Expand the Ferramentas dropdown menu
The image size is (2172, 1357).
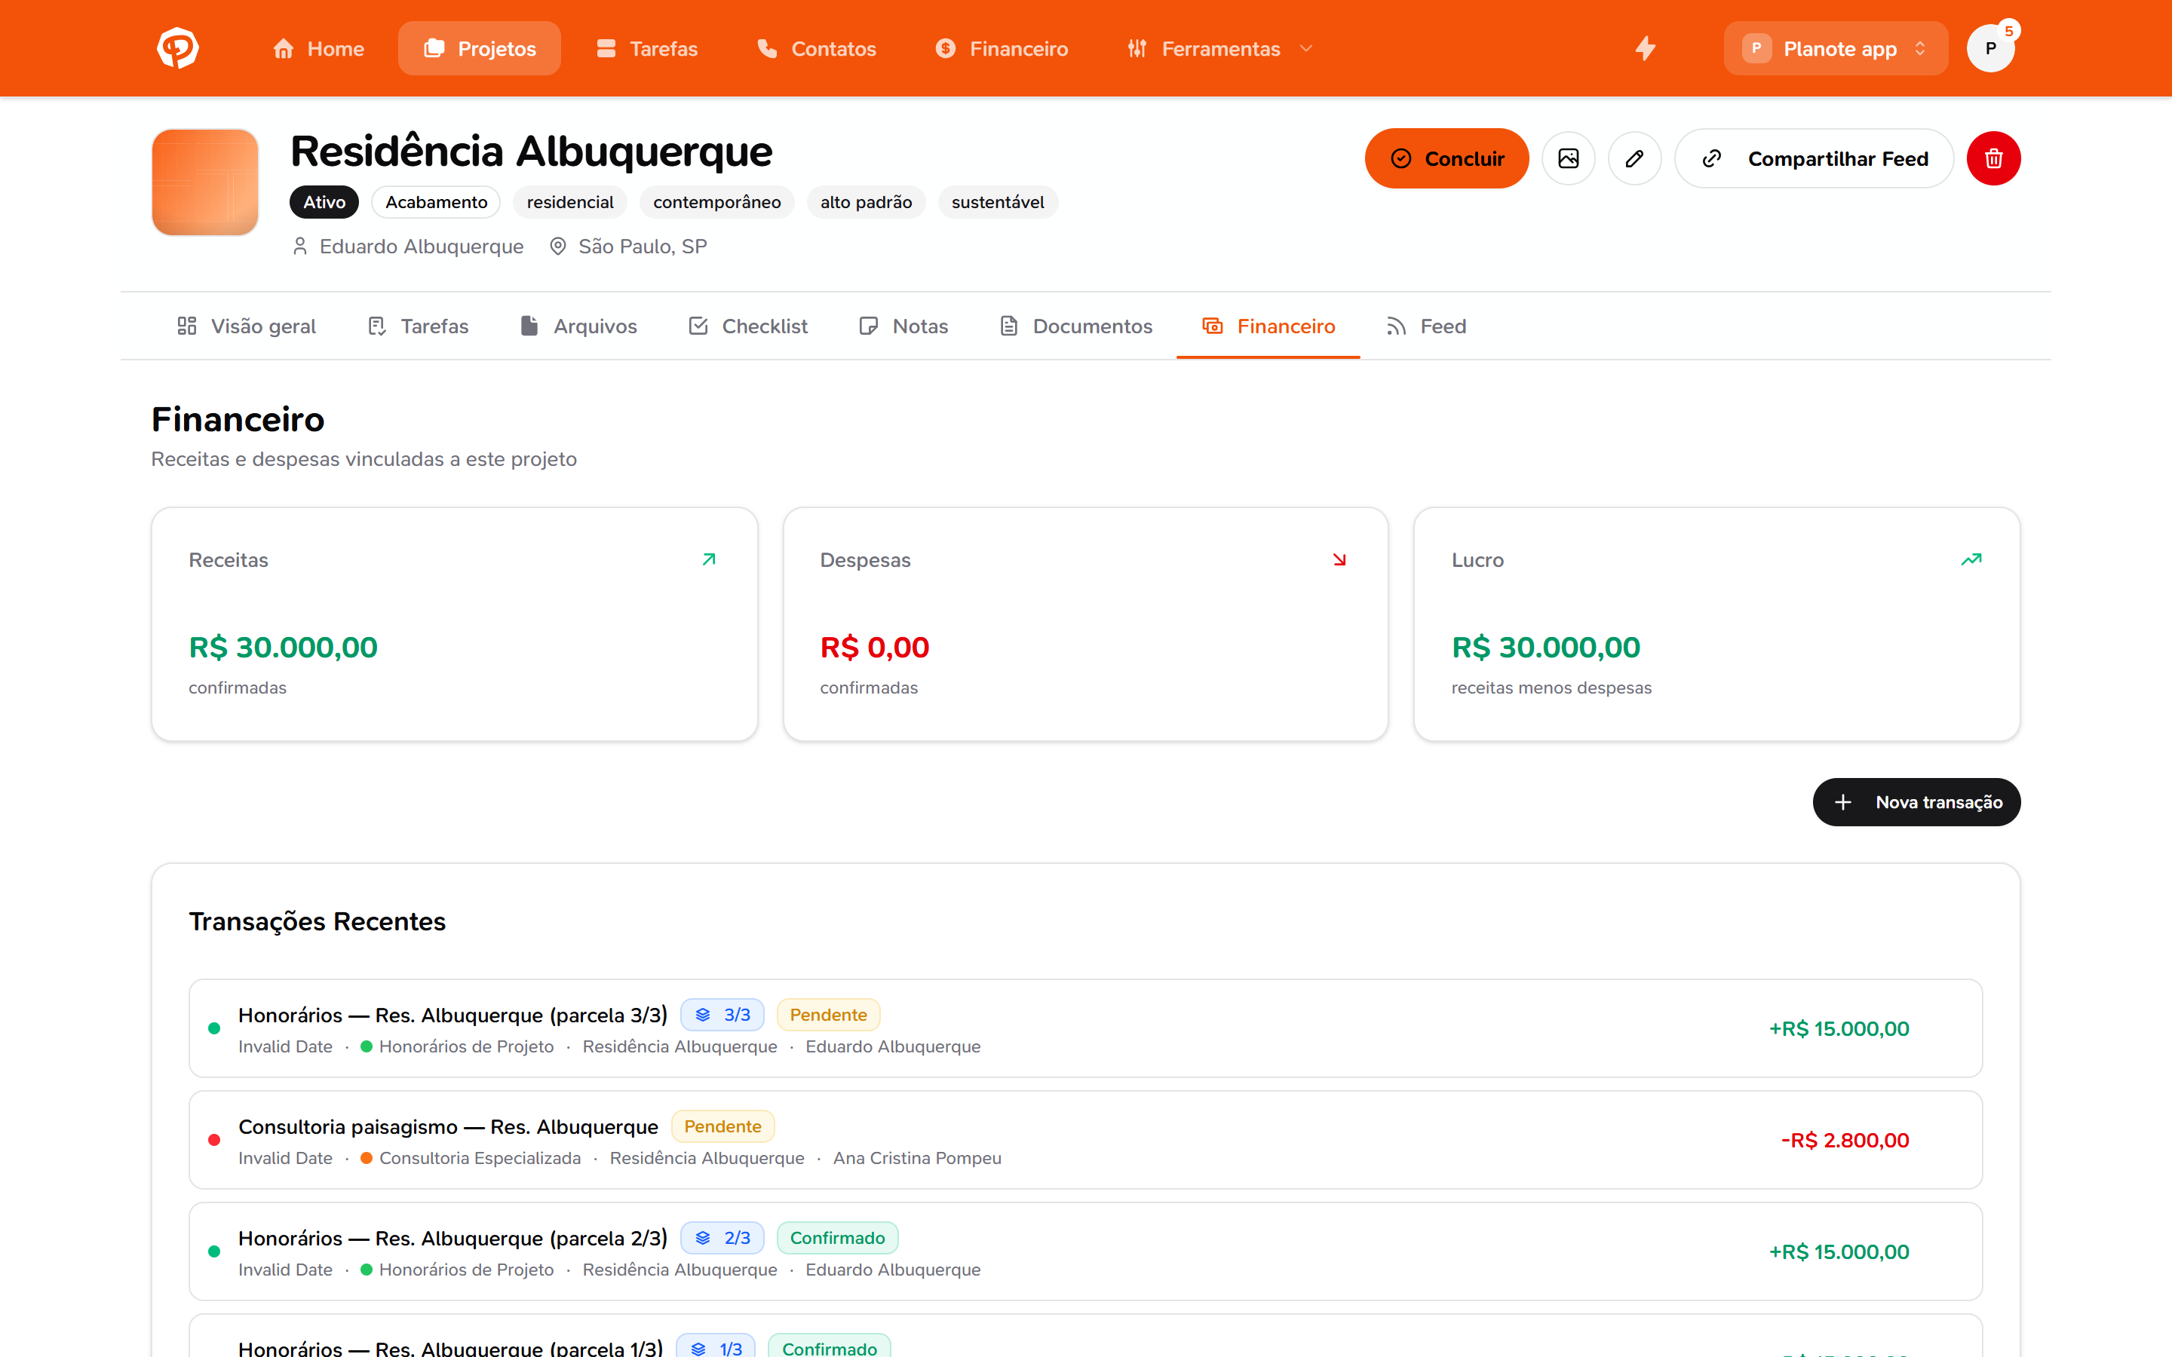point(1221,48)
